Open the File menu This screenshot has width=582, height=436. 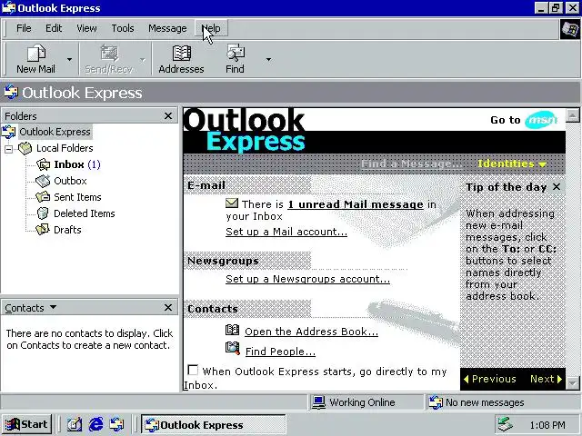click(24, 28)
